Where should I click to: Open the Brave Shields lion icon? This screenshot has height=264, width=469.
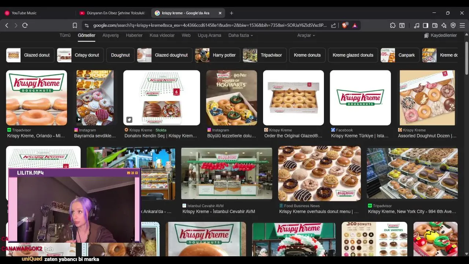click(344, 25)
